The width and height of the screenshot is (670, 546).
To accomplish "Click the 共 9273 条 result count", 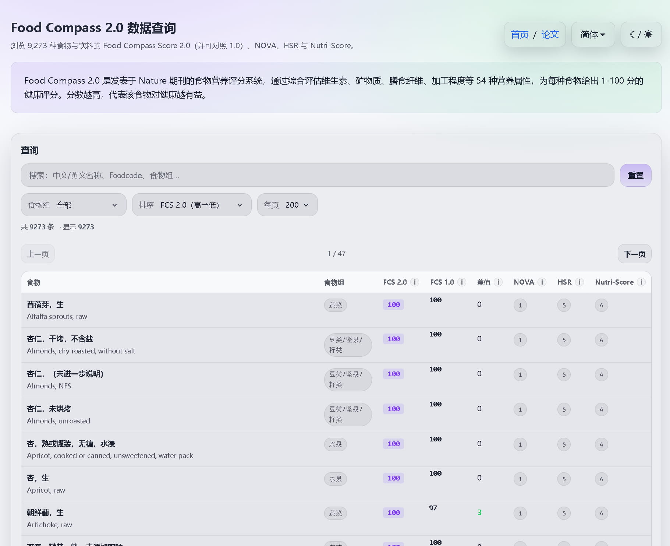I will click(38, 227).
